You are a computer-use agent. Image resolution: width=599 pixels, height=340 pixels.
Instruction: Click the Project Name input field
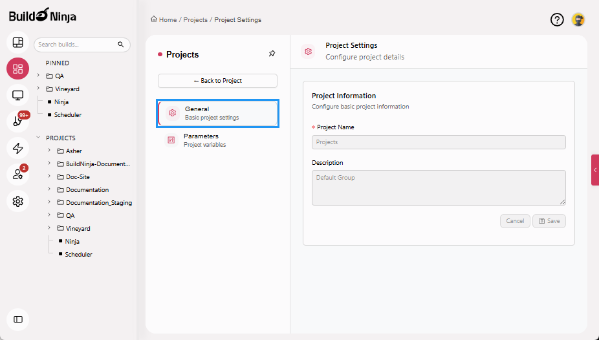coord(439,142)
